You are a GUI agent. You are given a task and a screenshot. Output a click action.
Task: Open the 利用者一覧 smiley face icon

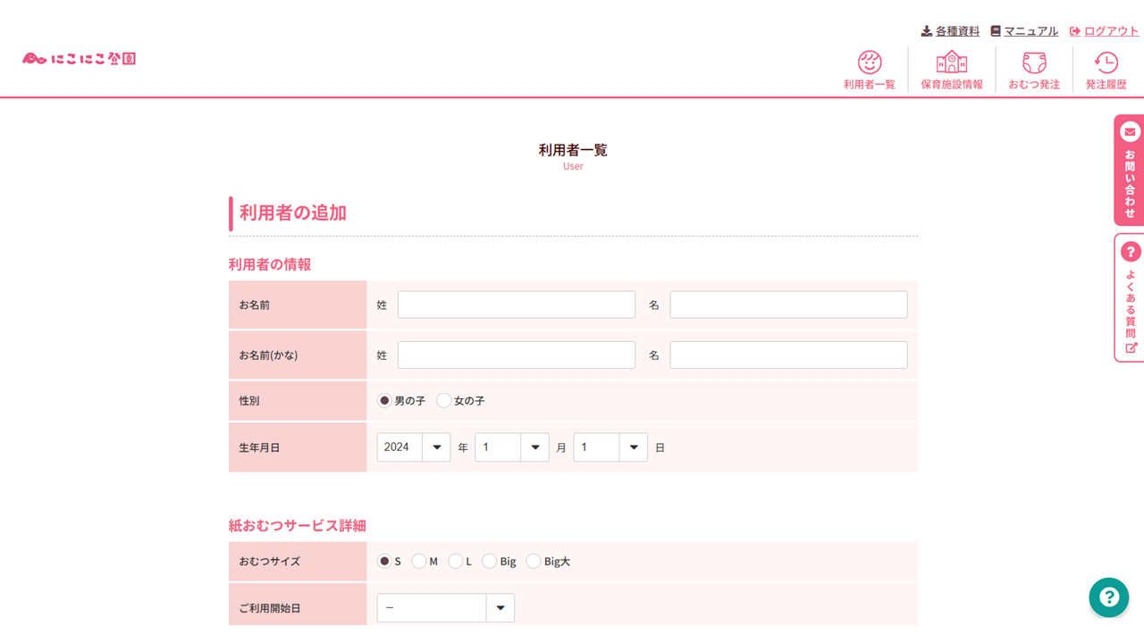pyautogui.click(x=869, y=63)
